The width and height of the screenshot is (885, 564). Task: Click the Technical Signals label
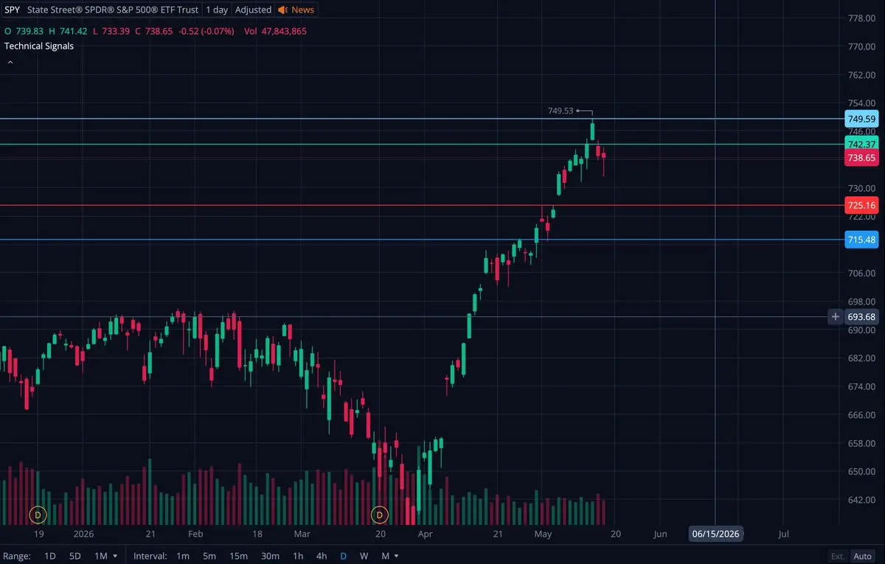point(39,46)
